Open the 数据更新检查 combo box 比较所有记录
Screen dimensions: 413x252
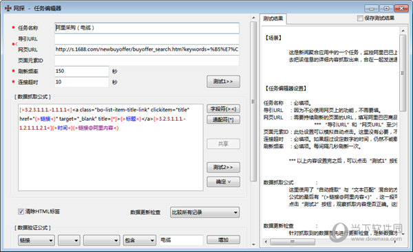[204, 212]
